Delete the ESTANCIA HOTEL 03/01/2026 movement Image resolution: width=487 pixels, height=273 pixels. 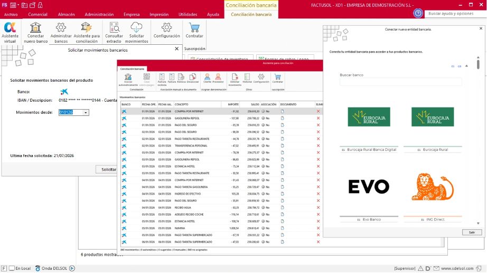[x=318, y=167]
